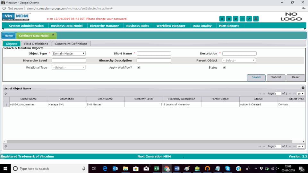Open Microsoft Store from the taskbar
The image size is (308, 173).
(x=136, y=169)
